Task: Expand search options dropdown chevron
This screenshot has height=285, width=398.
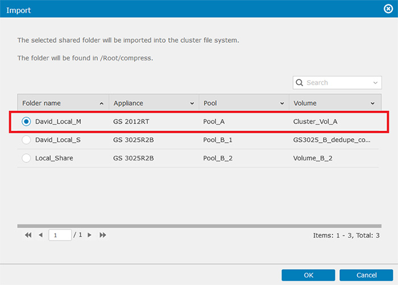Action: coord(375,83)
